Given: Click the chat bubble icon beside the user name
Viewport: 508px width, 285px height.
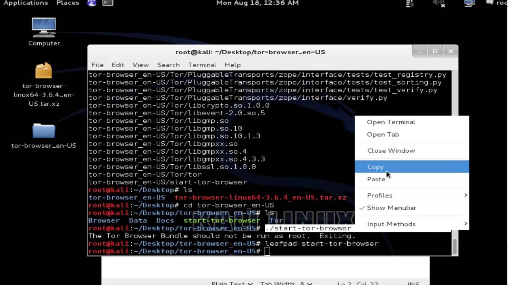Looking at the screenshot, I should click(490, 3).
